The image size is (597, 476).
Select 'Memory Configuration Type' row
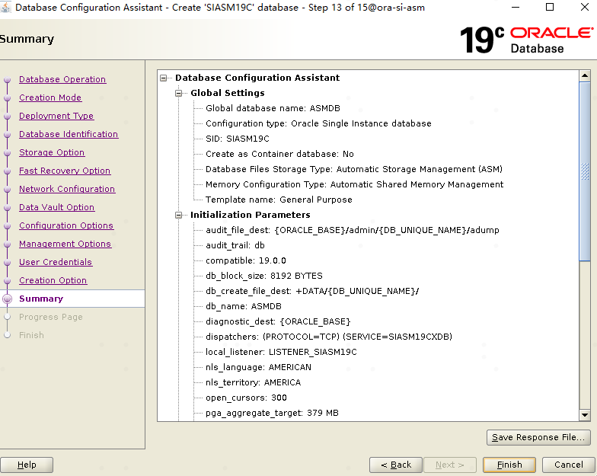tap(354, 184)
